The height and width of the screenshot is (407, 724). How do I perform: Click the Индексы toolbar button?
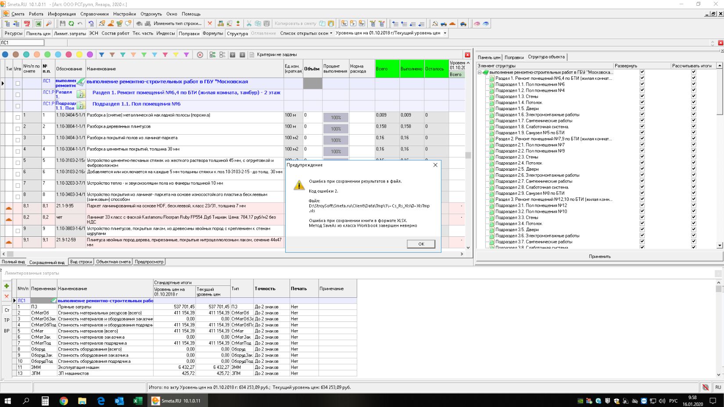coord(165,33)
